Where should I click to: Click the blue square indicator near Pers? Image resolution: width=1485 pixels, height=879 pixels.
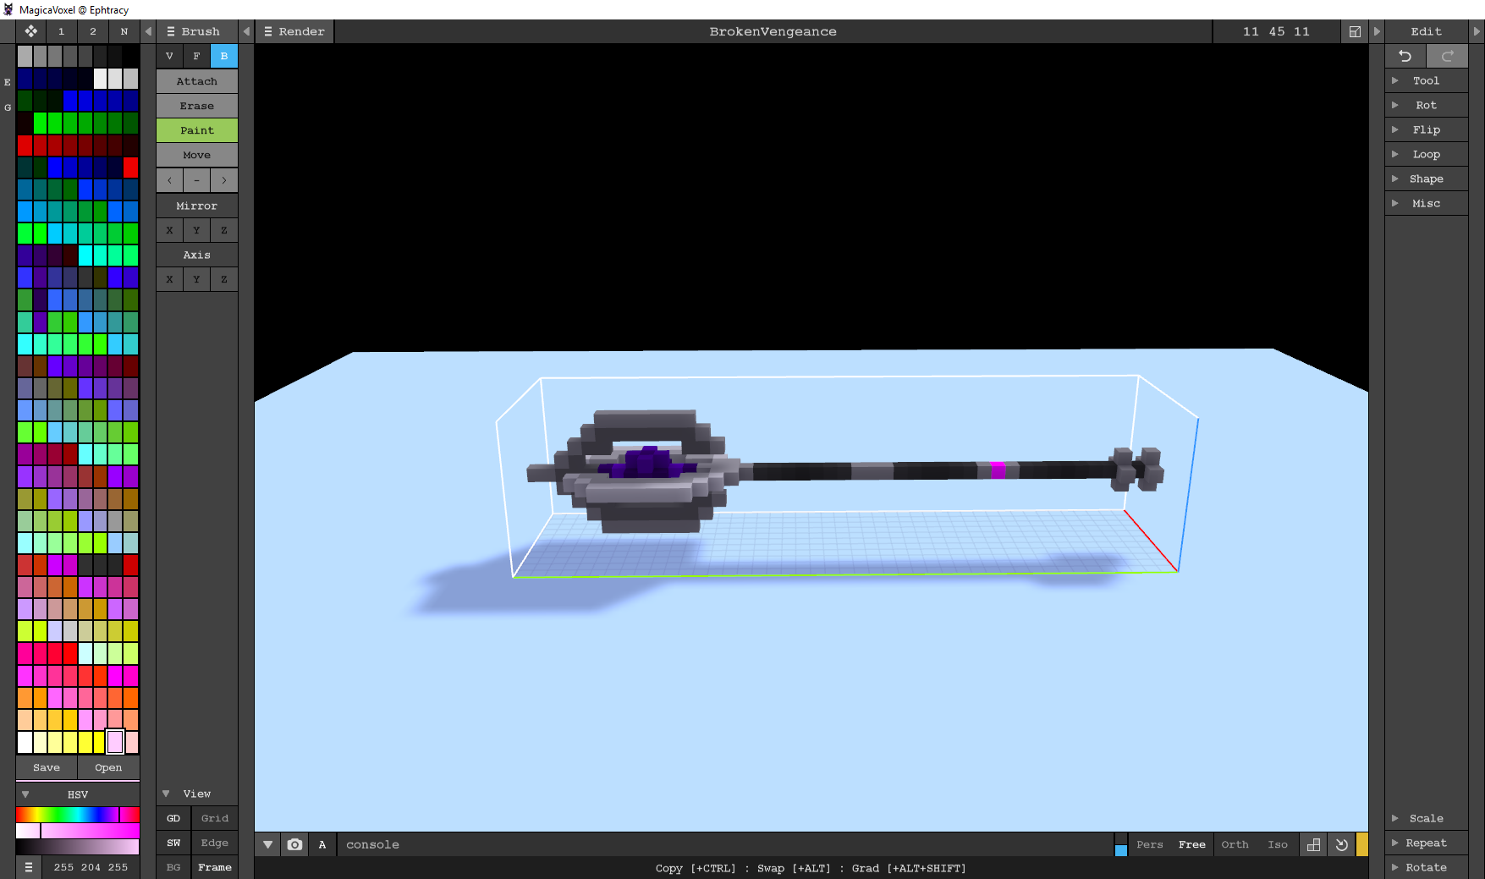click(1121, 850)
